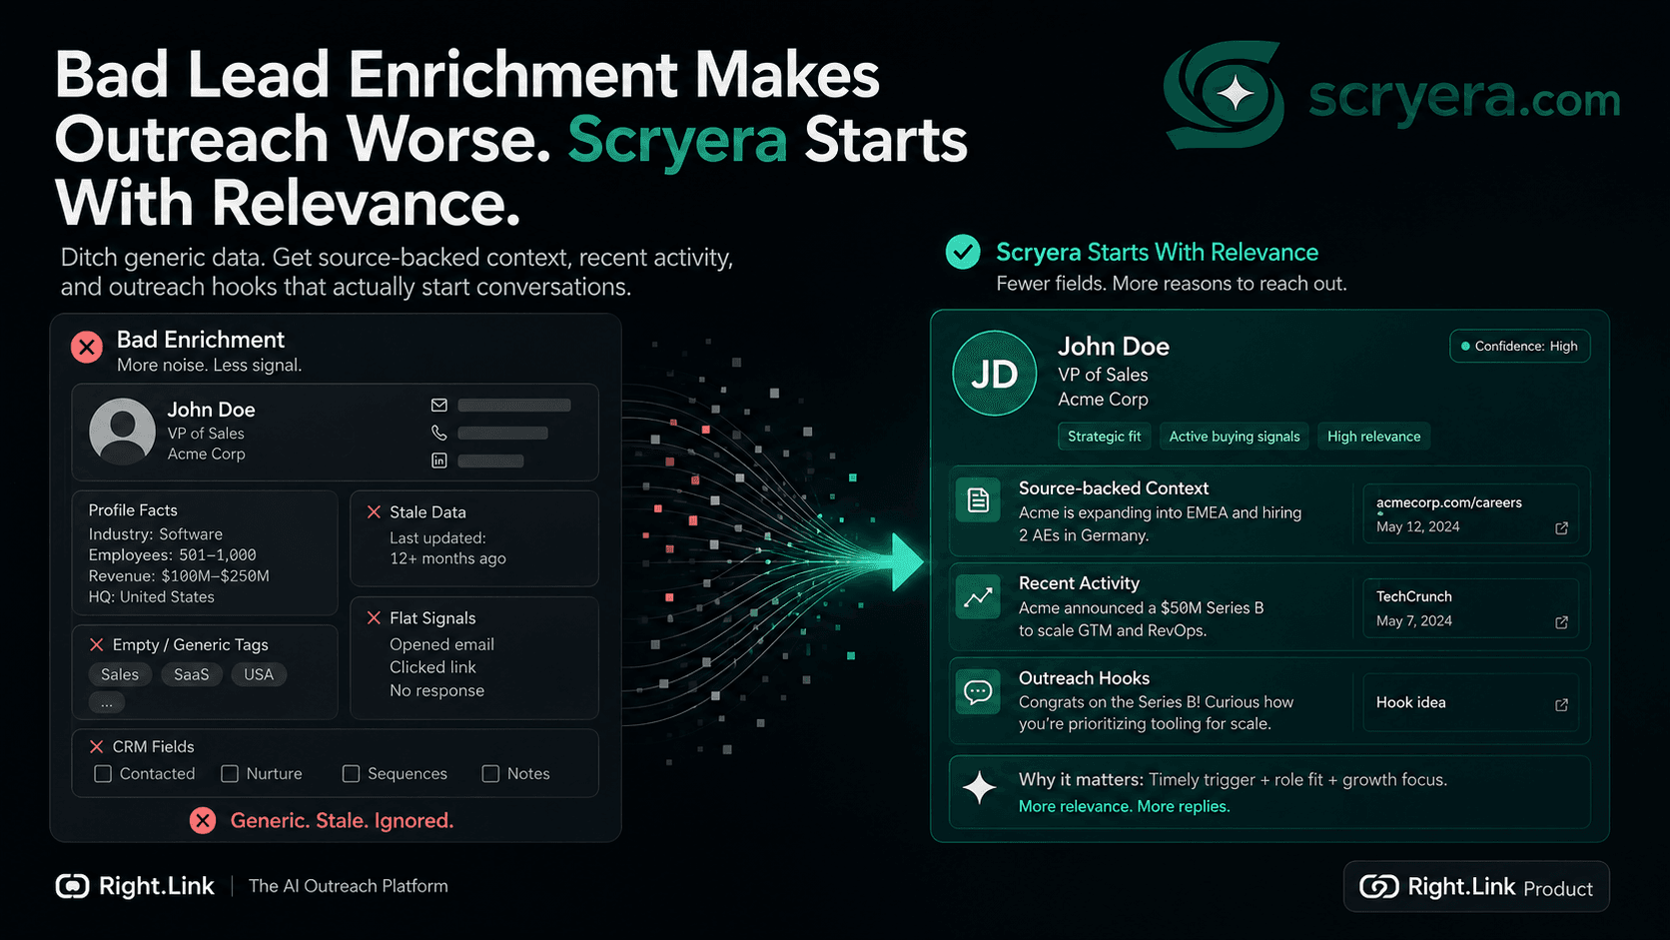Viewport: 1670px width, 940px height.
Task: Open external link icon on Hook idea
Action: 1562,704
